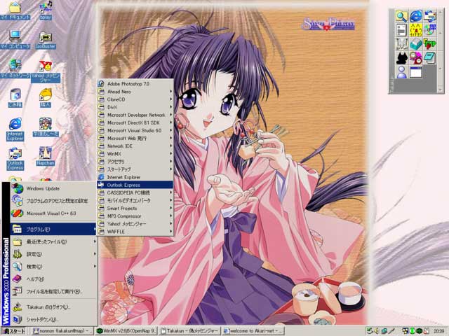Expand the Adobe Photoshop 7.0 submenu
Viewport: 449px width, 336px height.
pos(135,84)
